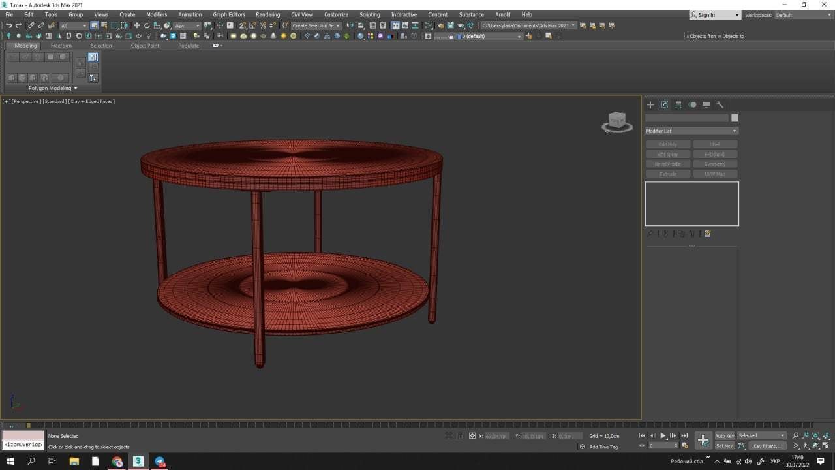Open the Rendering menu
This screenshot has width=835, height=470.
click(267, 14)
